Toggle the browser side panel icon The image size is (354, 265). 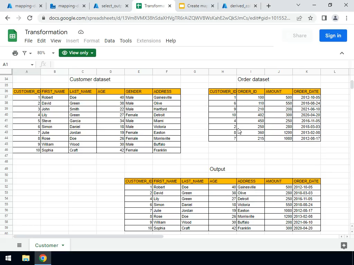324,18
